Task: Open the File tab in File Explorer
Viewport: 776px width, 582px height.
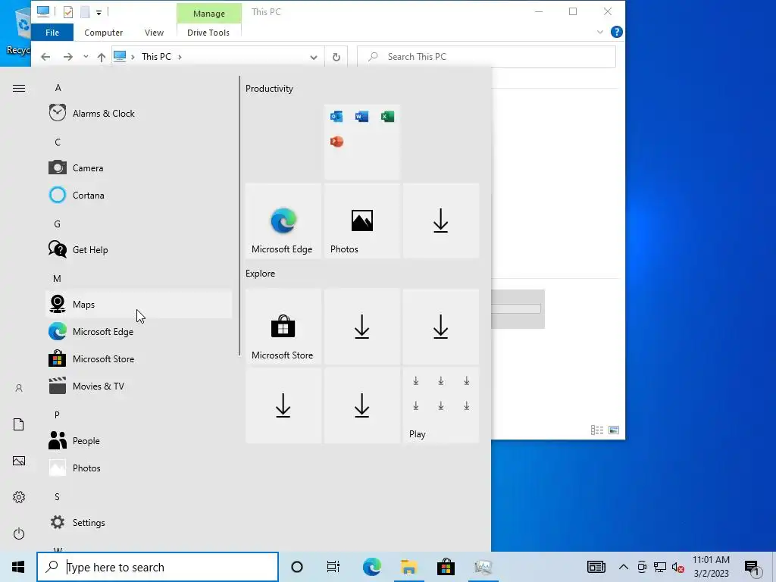Action: tap(52, 32)
